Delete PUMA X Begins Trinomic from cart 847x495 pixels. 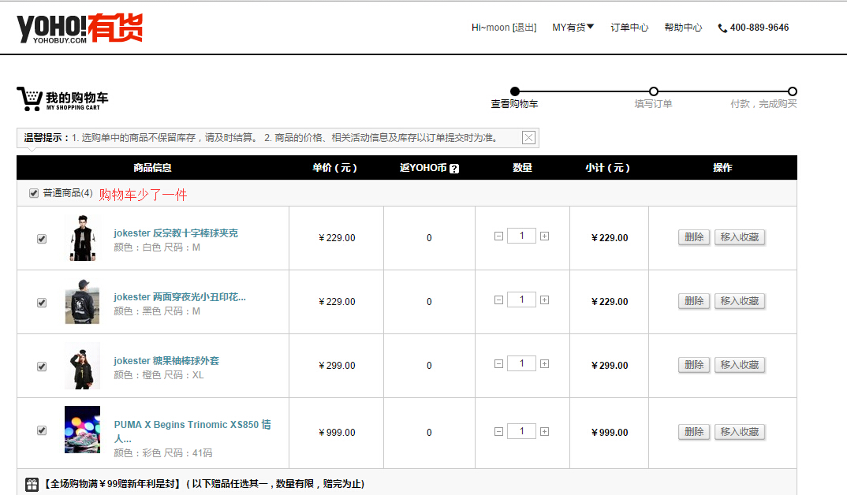694,432
